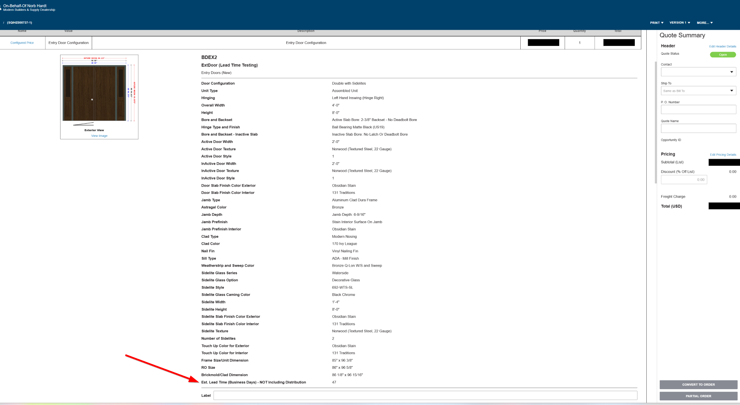Viewport: 740px width, 405px height.
Task: Expand the VERSION 1 dropdown
Action: (680, 23)
